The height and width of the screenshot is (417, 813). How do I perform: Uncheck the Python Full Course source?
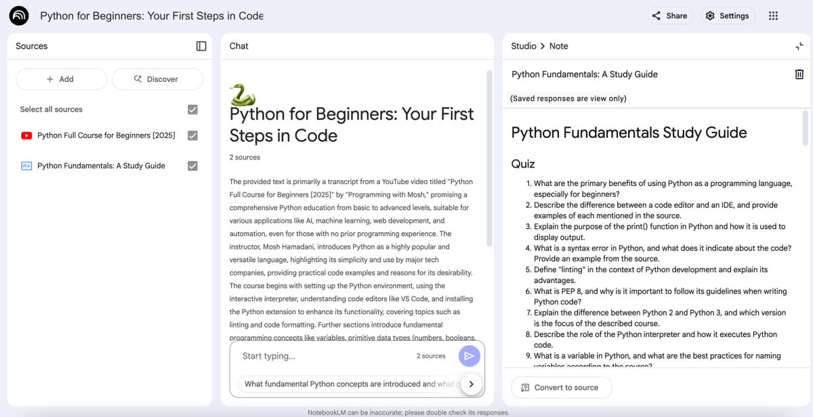pyautogui.click(x=192, y=135)
